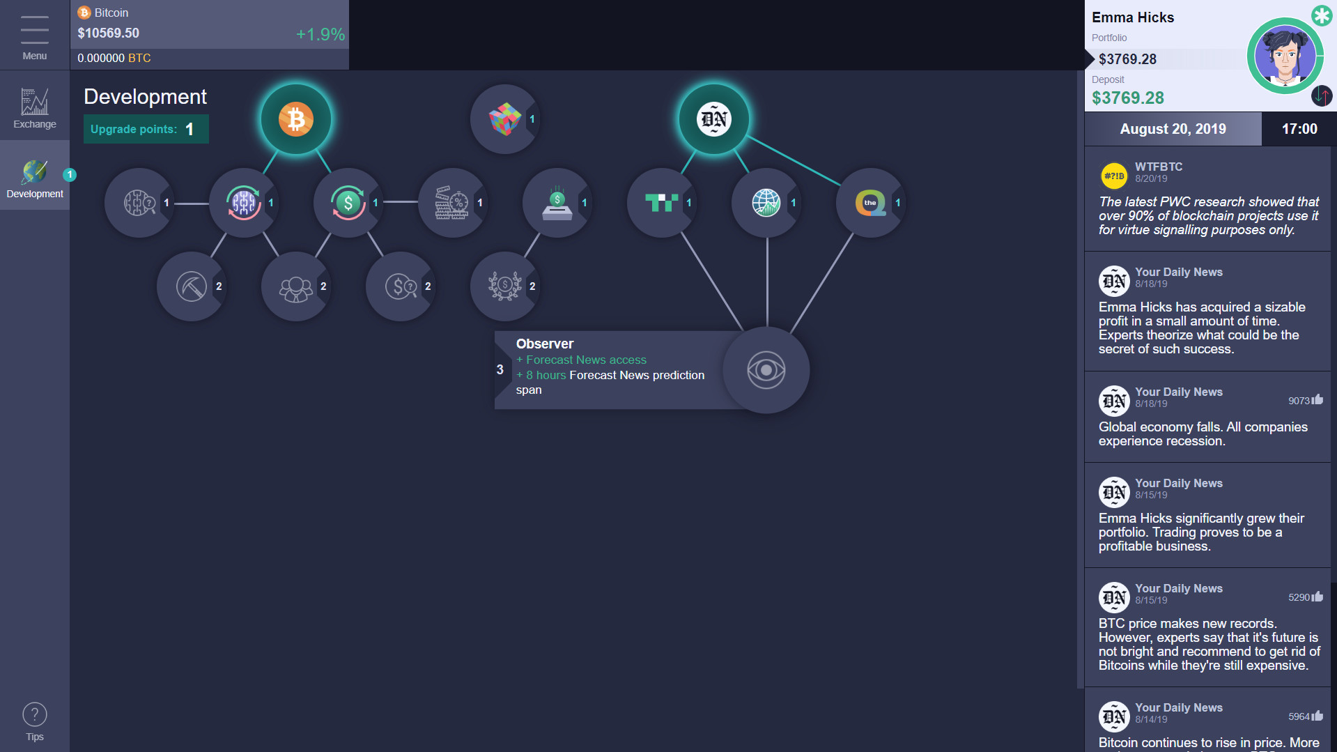1337x752 pixels.
Task: Select the Rubik's cube skill node
Action: pyautogui.click(x=504, y=118)
